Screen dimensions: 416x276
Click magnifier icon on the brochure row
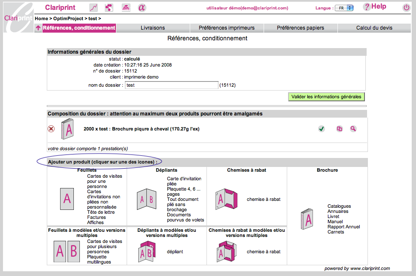point(353,129)
